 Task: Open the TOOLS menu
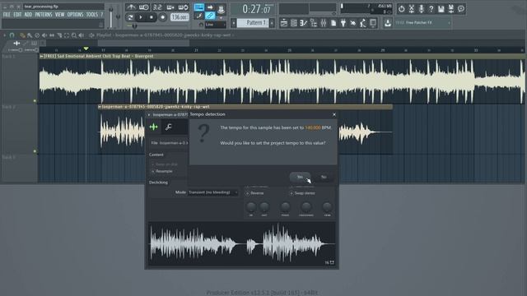tap(92, 15)
